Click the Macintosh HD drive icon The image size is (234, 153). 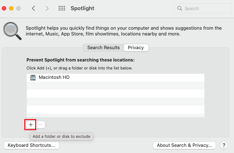tap(33, 77)
